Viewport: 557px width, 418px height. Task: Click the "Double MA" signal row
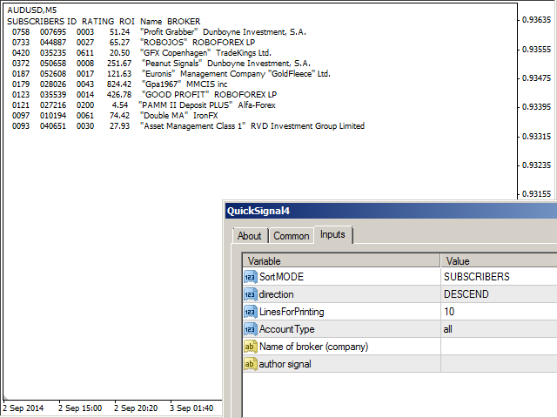[x=115, y=116]
